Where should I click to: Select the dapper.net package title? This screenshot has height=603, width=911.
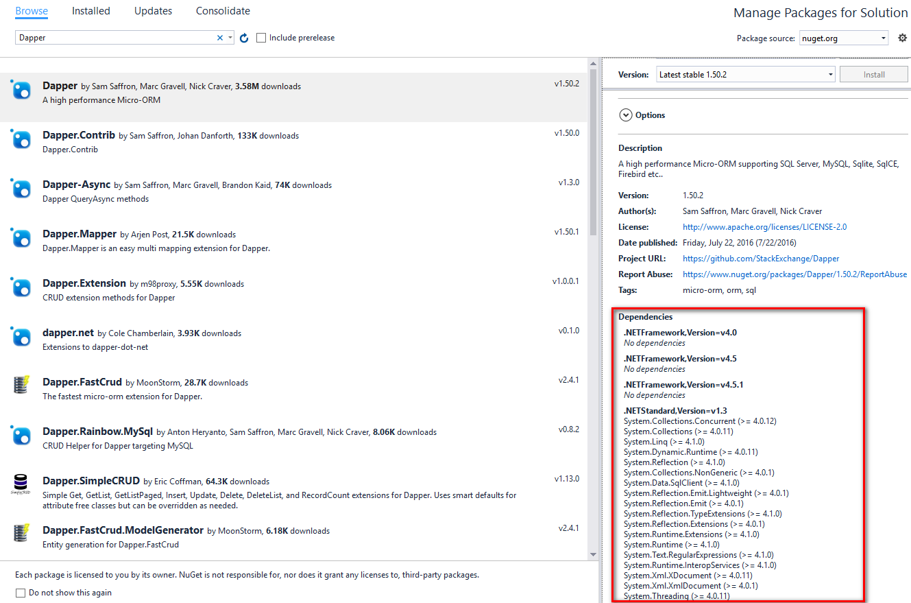(68, 333)
